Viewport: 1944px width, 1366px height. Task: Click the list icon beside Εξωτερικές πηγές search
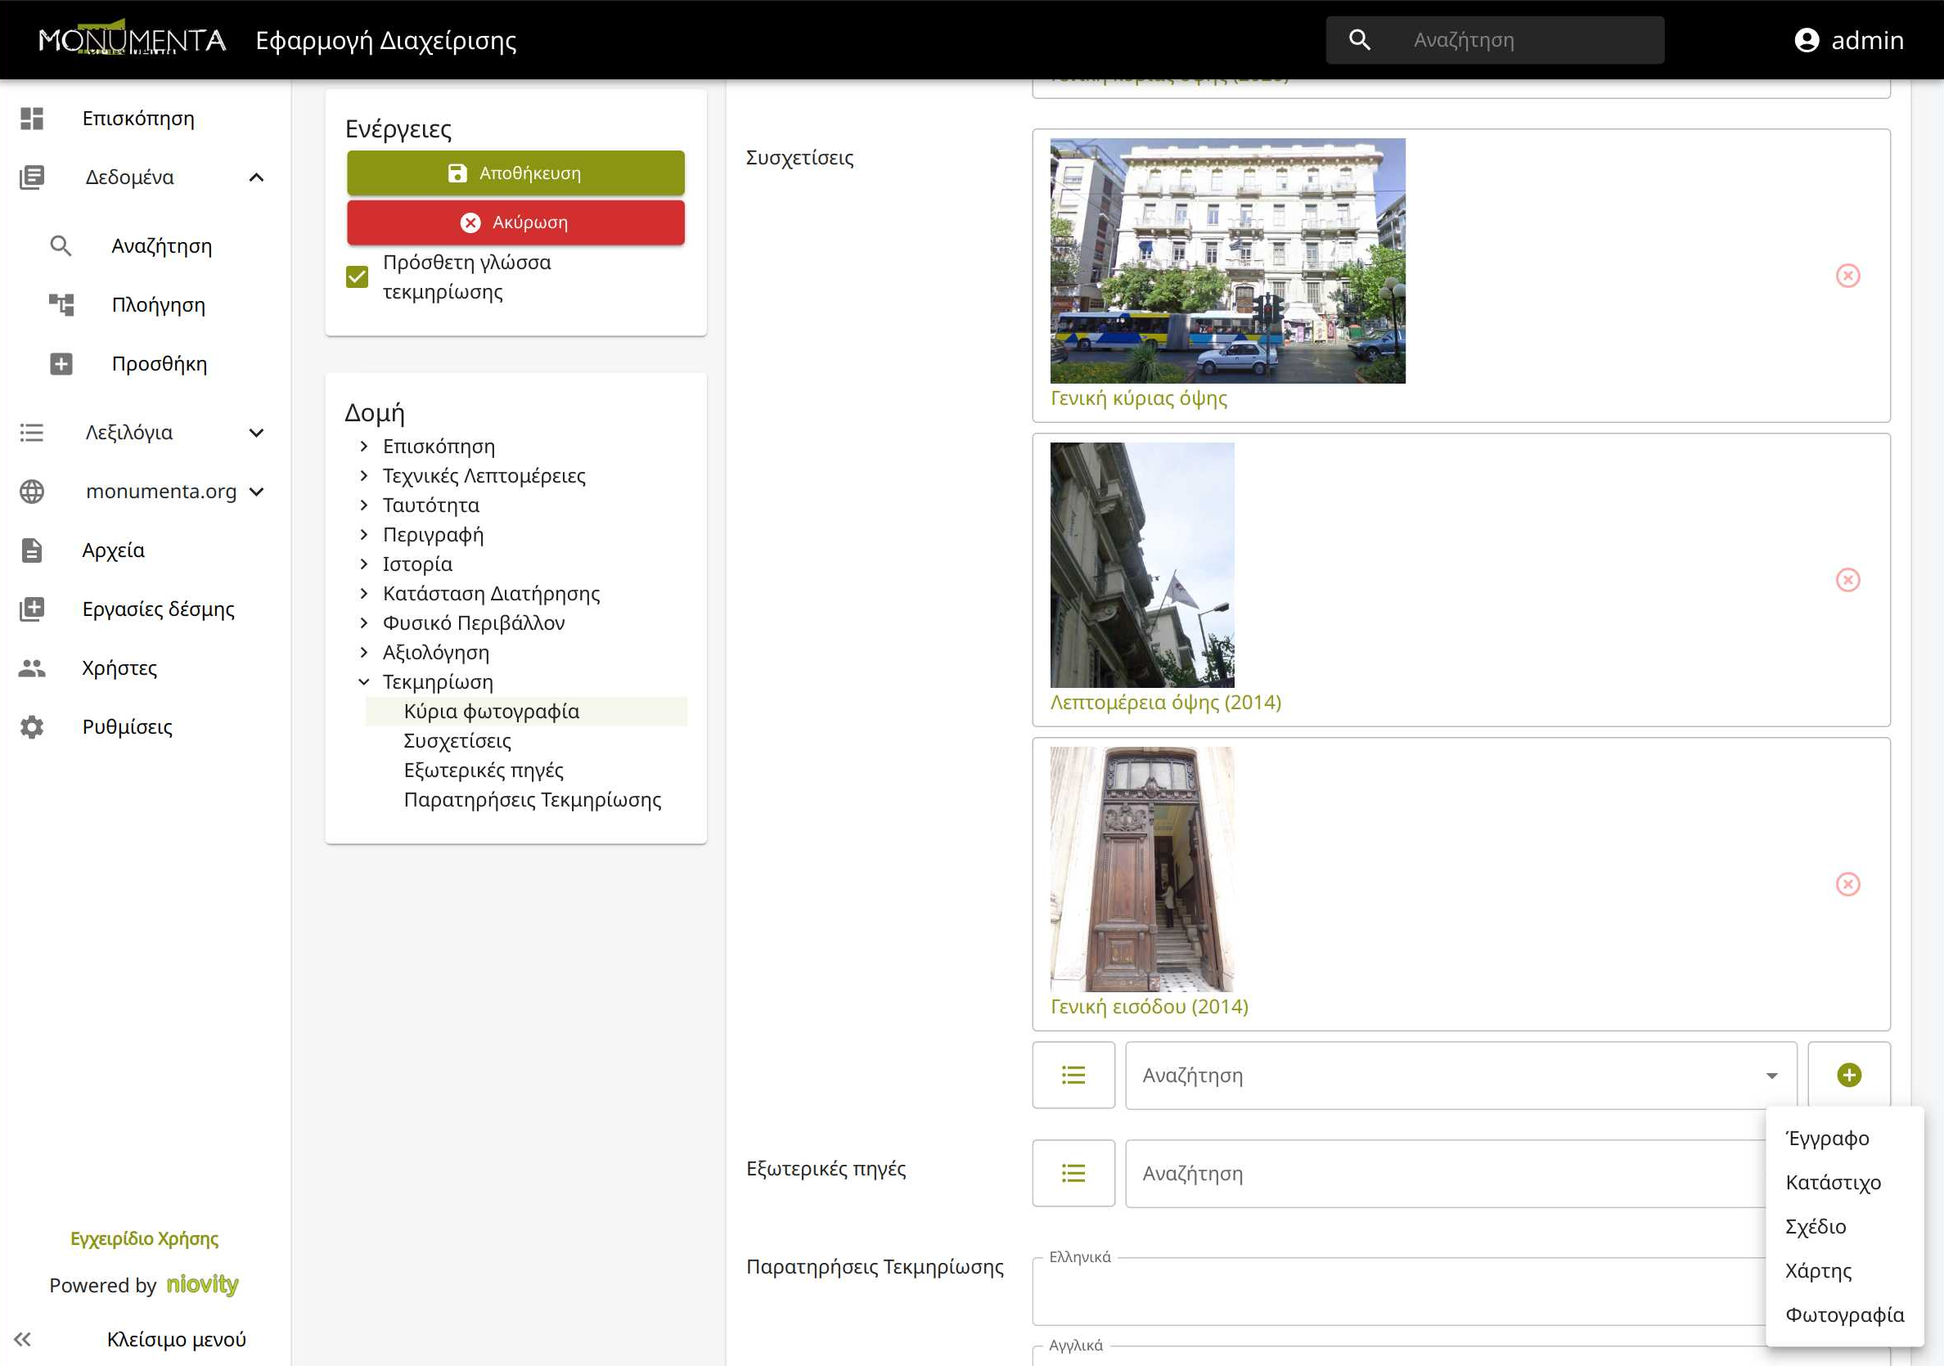1073,1173
